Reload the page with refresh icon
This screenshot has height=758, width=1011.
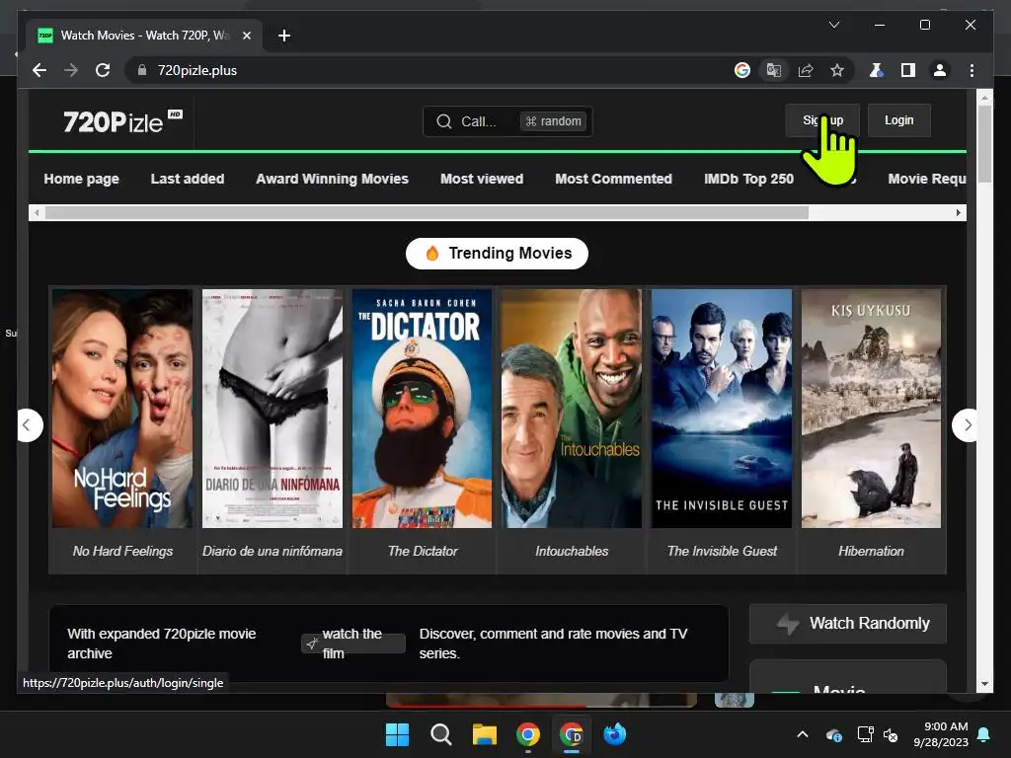[x=103, y=70]
